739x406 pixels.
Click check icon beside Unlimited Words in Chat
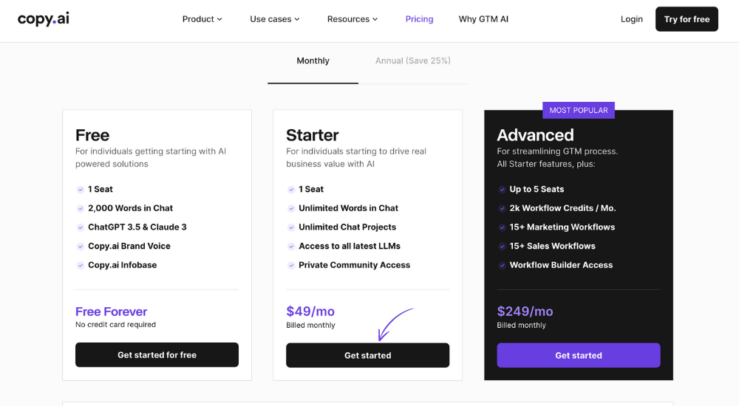pos(291,208)
